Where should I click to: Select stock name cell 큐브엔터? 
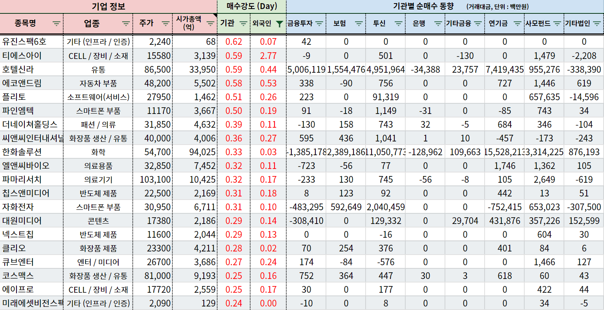[x=31, y=262]
